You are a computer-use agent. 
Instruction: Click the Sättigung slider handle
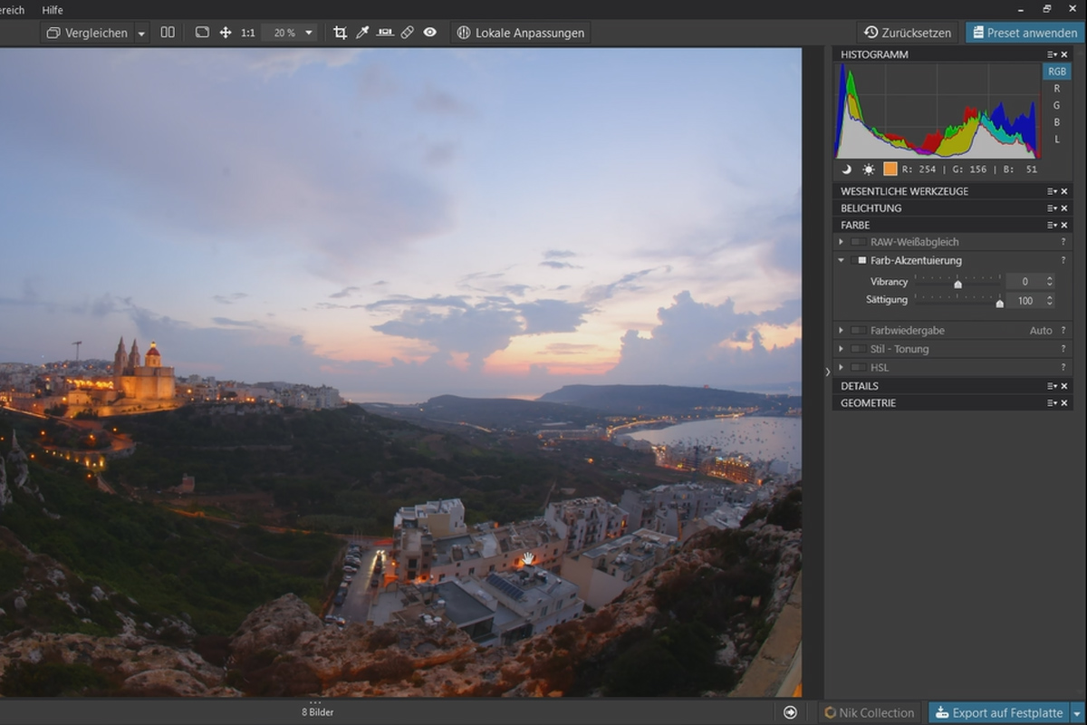tap(999, 303)
